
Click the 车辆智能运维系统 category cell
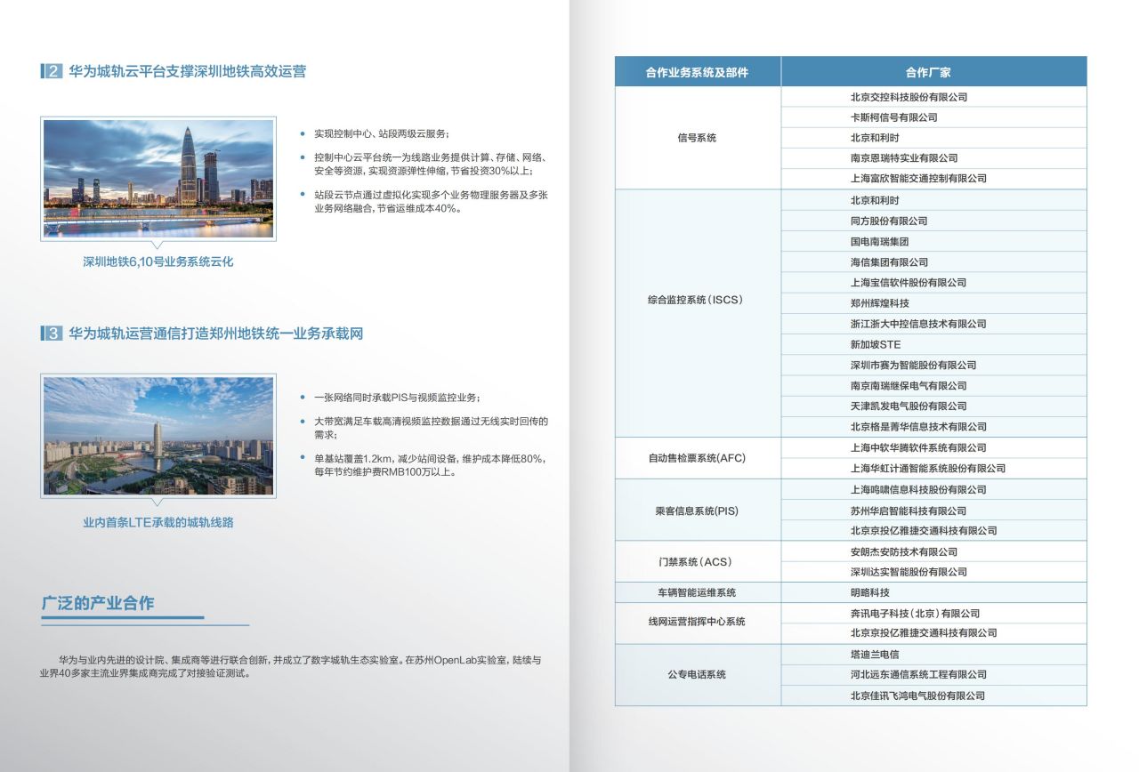click(698, 592)
